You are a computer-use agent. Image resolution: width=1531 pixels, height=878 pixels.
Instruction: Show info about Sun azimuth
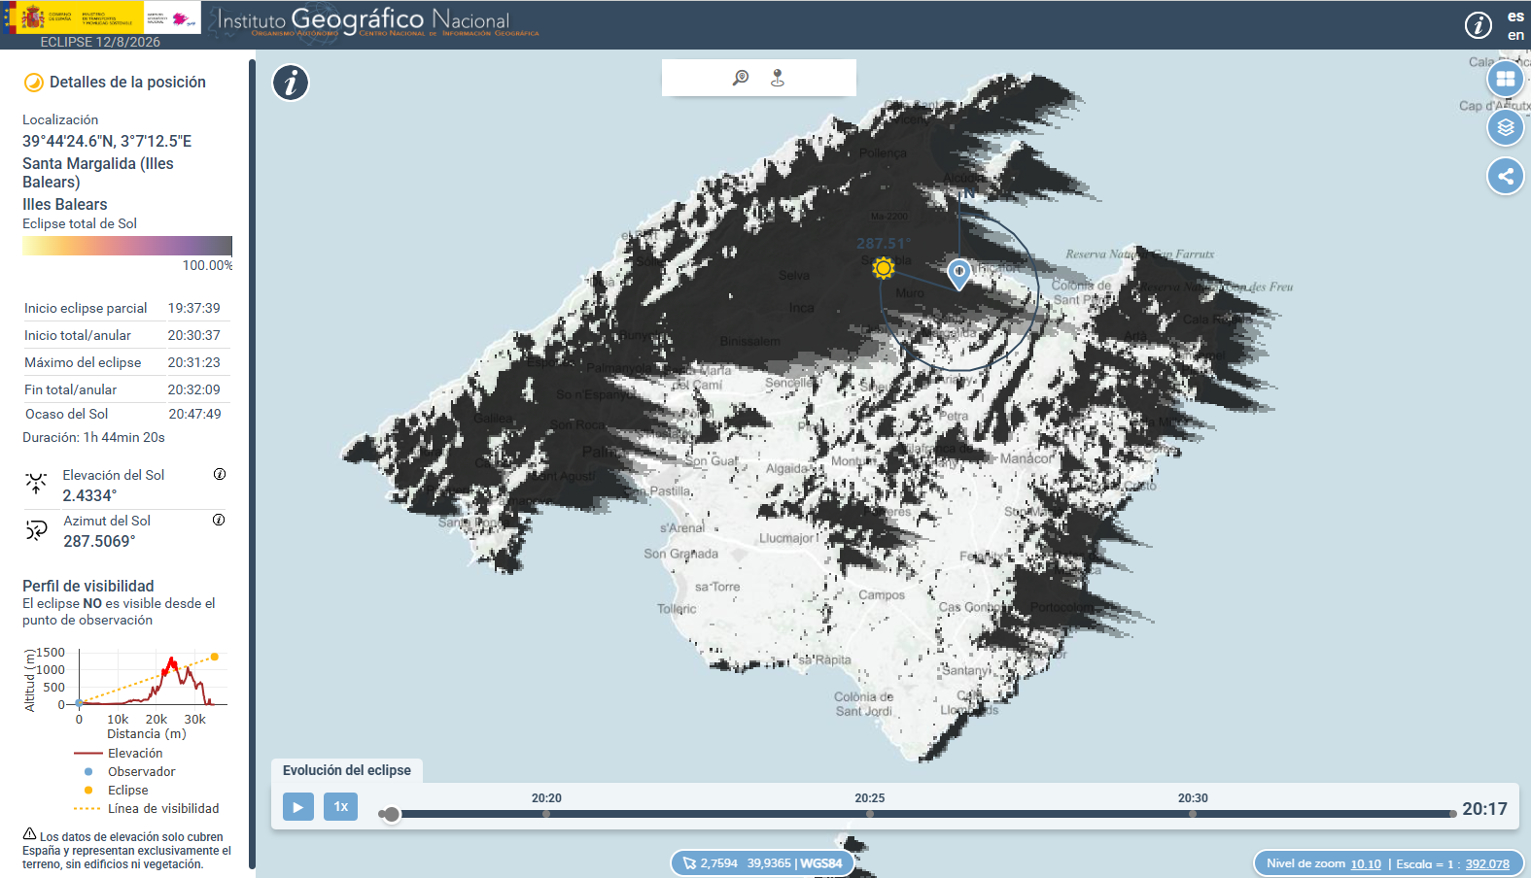tap(219, 520)
